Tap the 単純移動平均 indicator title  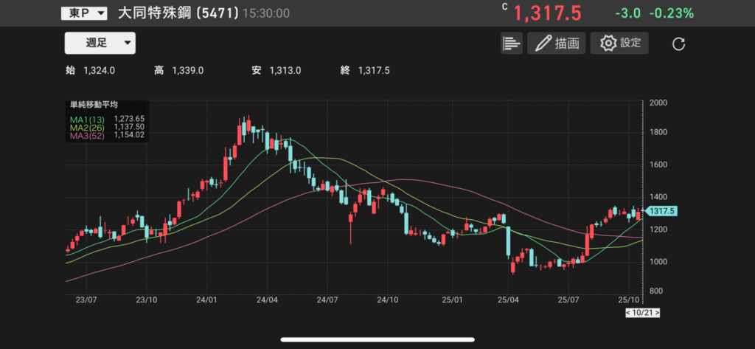[x=94, y=106]
